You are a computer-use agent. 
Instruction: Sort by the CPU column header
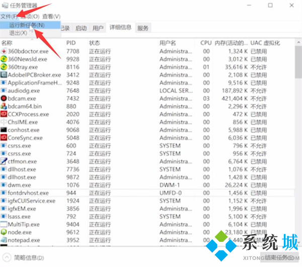point(204,43)
